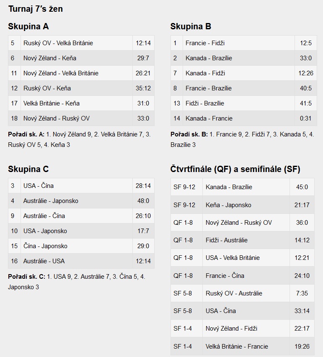Viewport: 323px width, 357px height.
Task: Click the Skupina B section title
Action: point(191,26)
